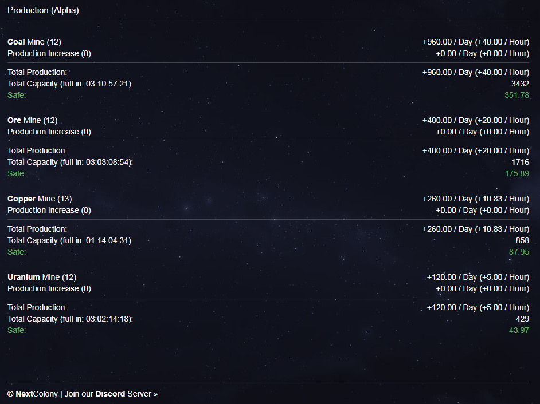Click the Coal Mine (12) label
Screen dimensions: 540x404
(34, 42)
